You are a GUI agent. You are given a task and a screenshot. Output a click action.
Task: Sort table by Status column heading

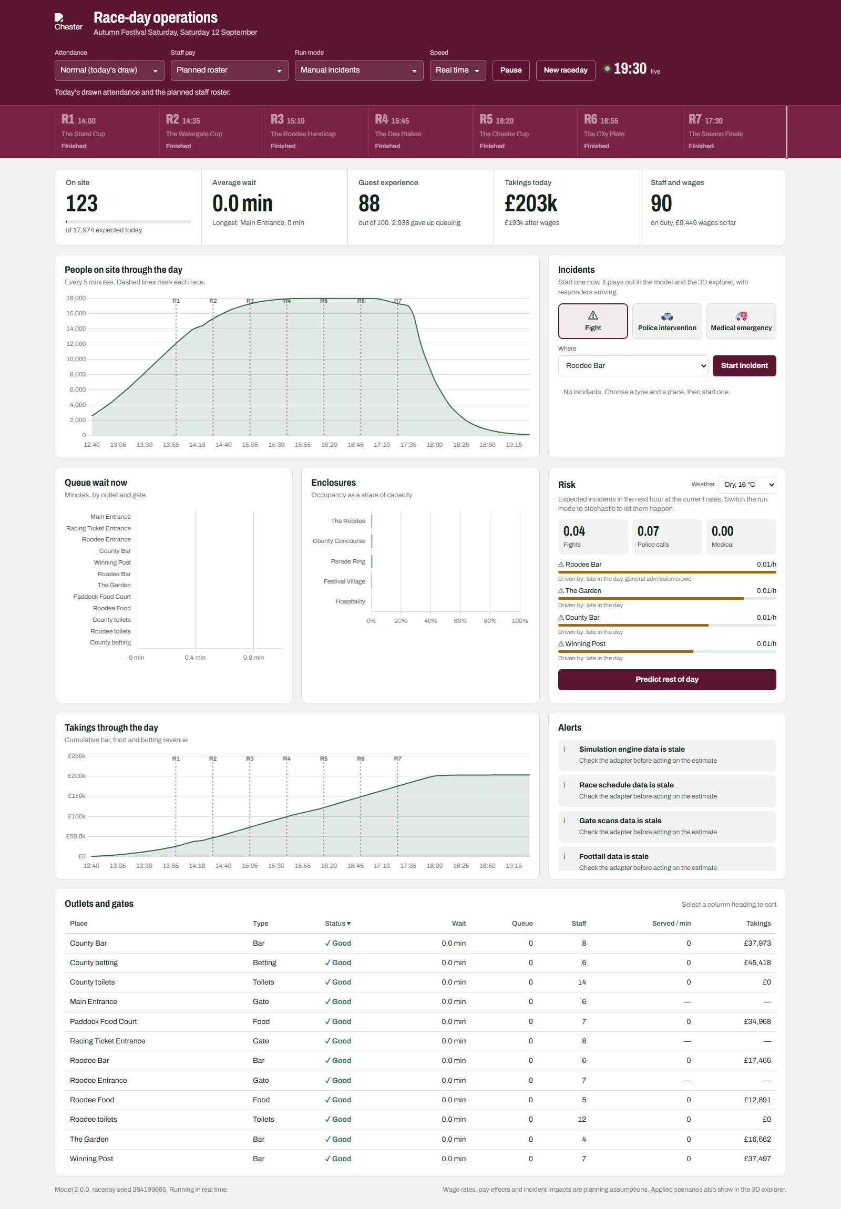(337, 924)
